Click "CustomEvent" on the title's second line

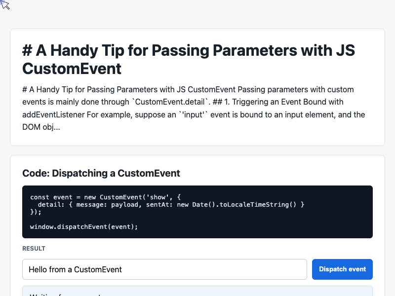pyautogui.click(x=72, y=69)
